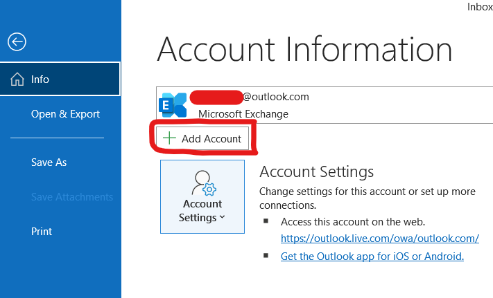Click the Microsoft Exchange logo icon
493x298 pixels.
click(x=173, y=105)
